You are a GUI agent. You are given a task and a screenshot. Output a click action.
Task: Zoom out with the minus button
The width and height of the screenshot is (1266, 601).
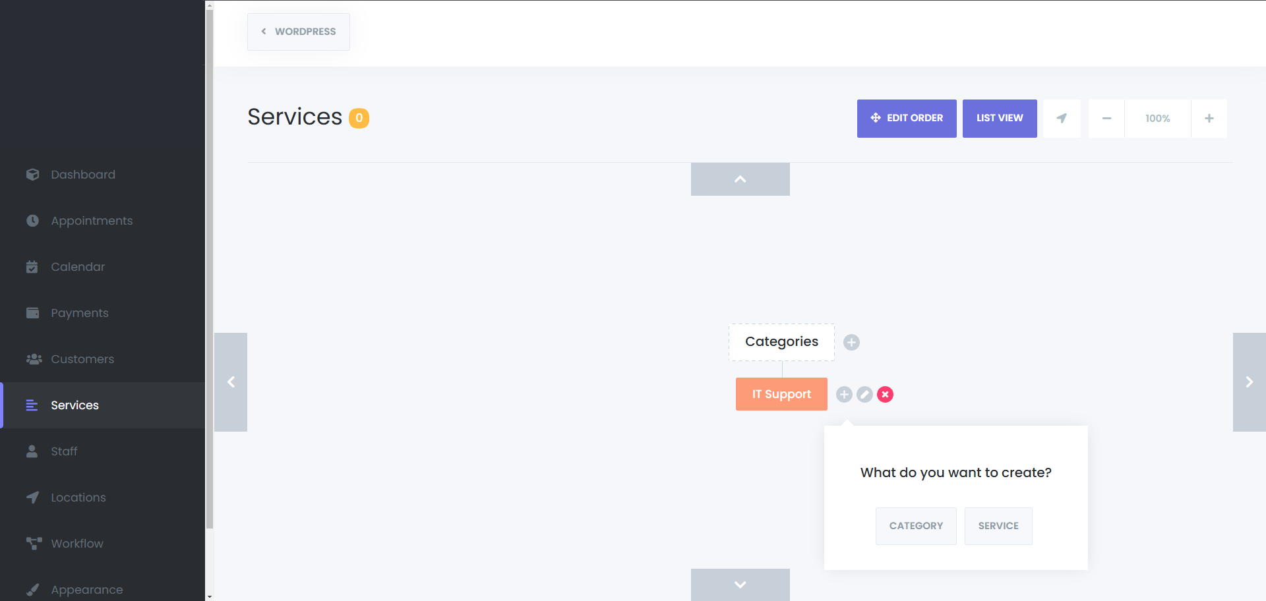pos(1106,119)
